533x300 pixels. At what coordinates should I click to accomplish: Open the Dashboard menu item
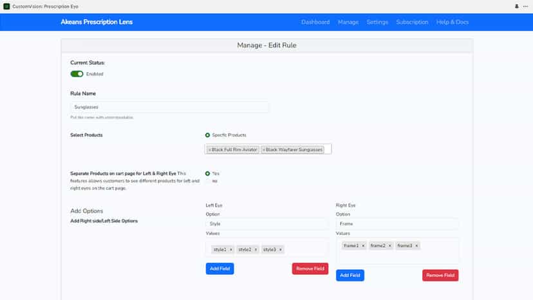click(315, 22)
